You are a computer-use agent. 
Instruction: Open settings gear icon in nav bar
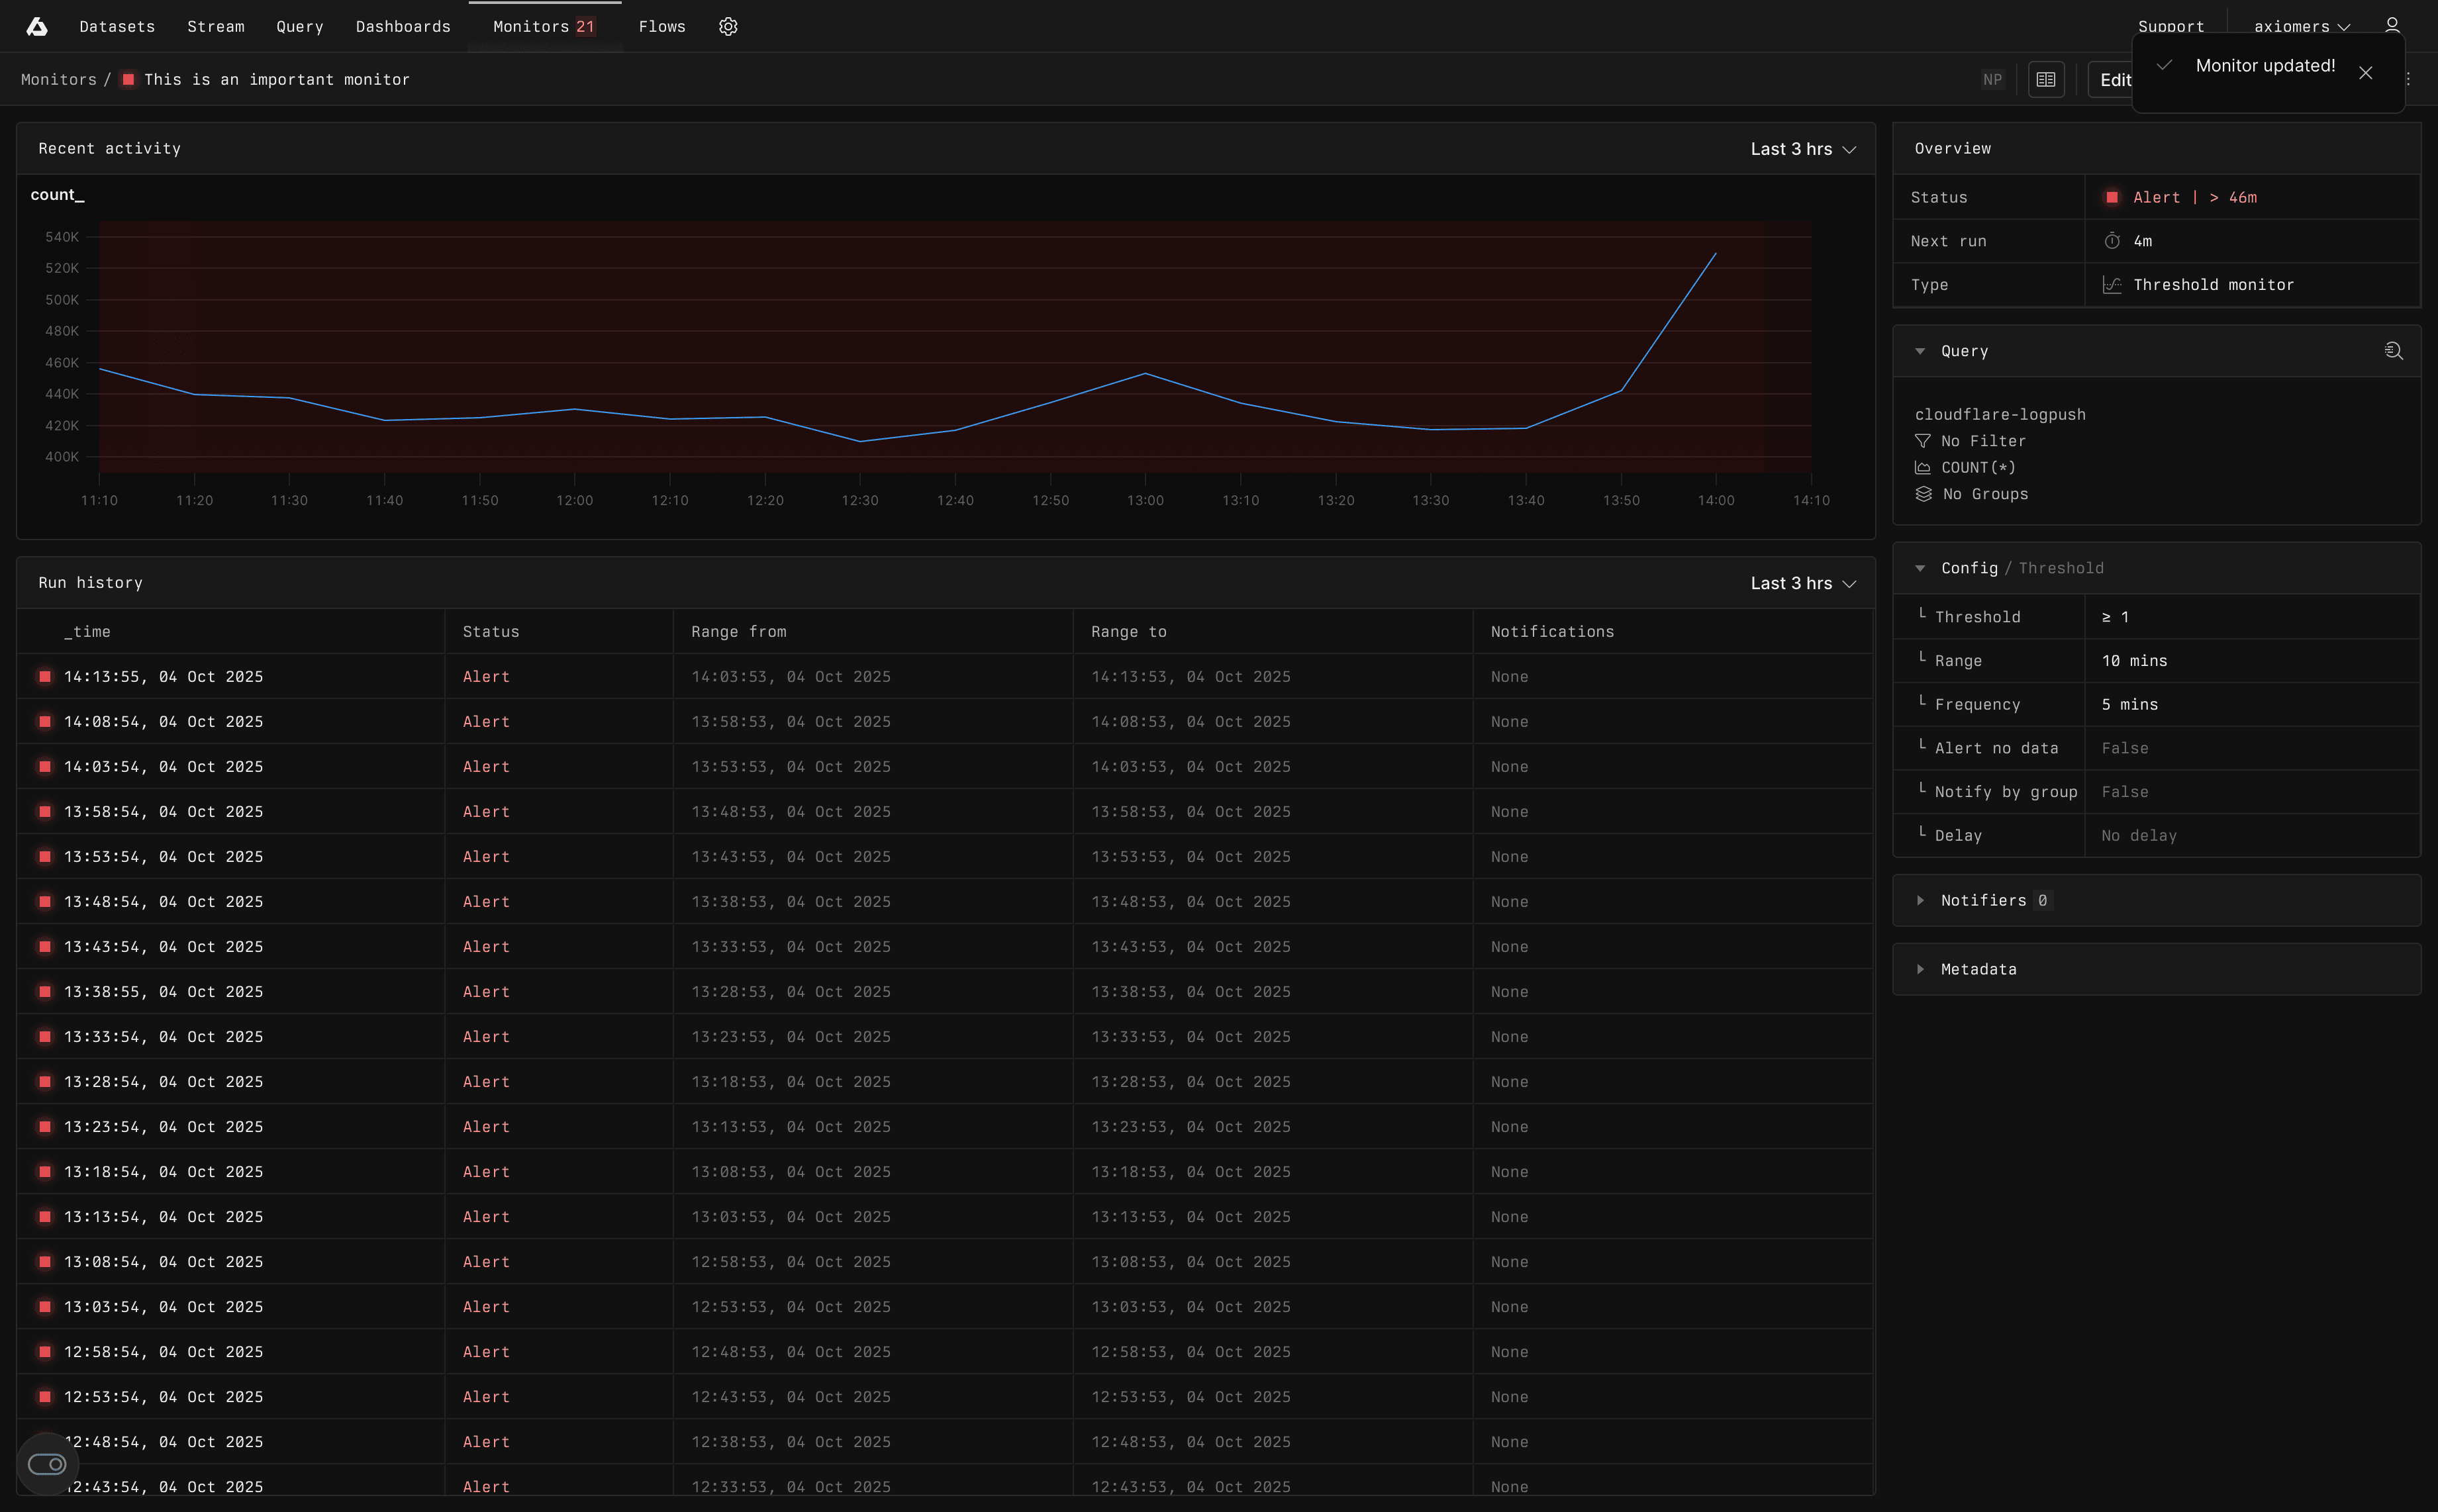tap(728, 27)
